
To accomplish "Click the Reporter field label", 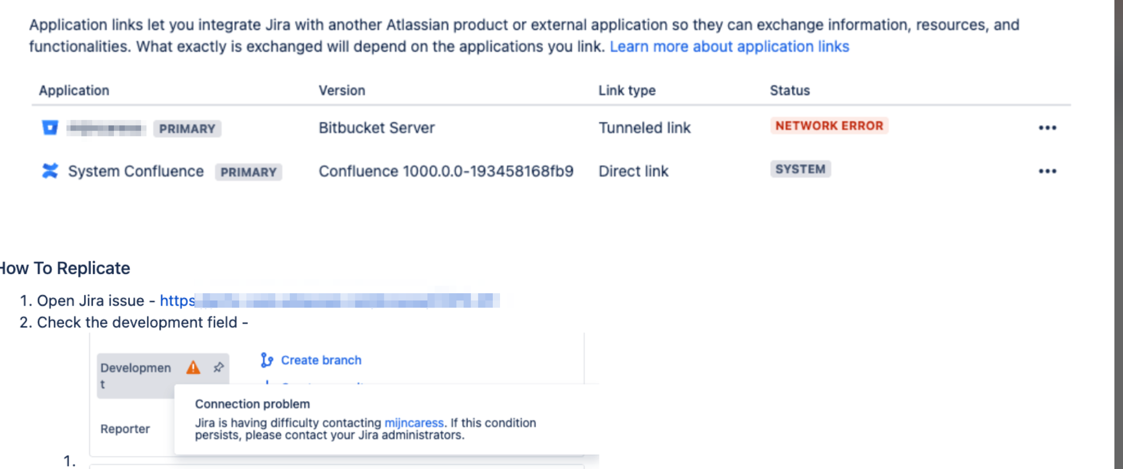I will pyautogui.click(x=125, y=429).
